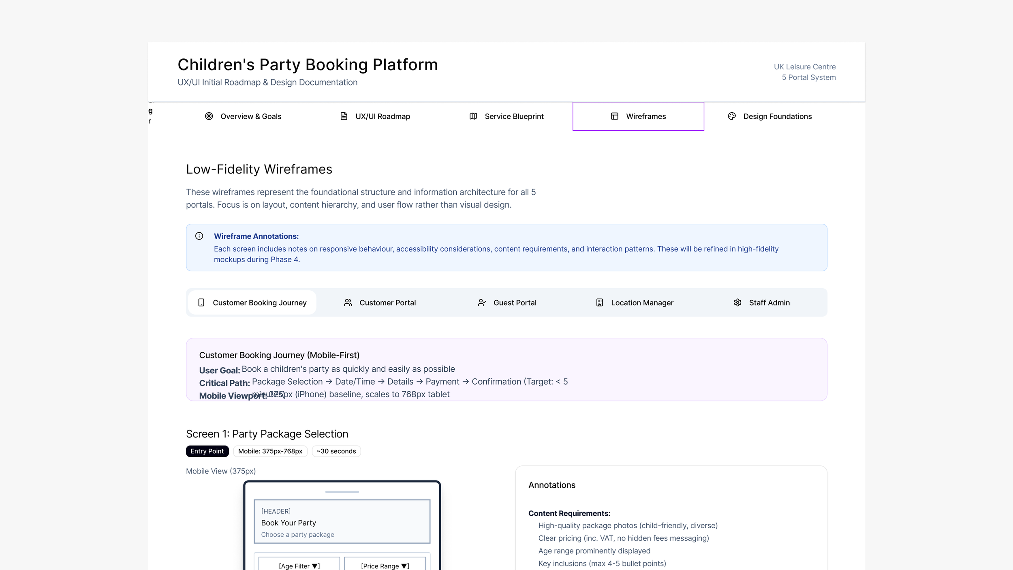The width and height of the screenshot is (1013, 570).
Task: Open the Overview & Goals tab
Action: 243,116
